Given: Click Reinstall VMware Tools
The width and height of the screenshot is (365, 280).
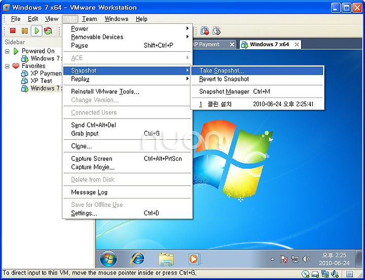Looking at the screenshot, I should point(127,91).
